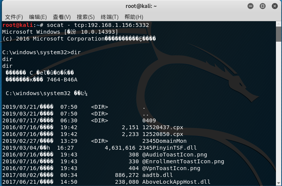
Task: Click the file size 886,272
Action: point(127,175)
